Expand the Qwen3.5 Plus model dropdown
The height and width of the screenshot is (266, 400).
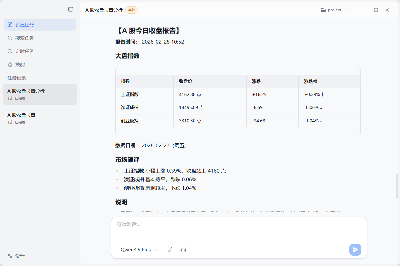pos(139,250)
